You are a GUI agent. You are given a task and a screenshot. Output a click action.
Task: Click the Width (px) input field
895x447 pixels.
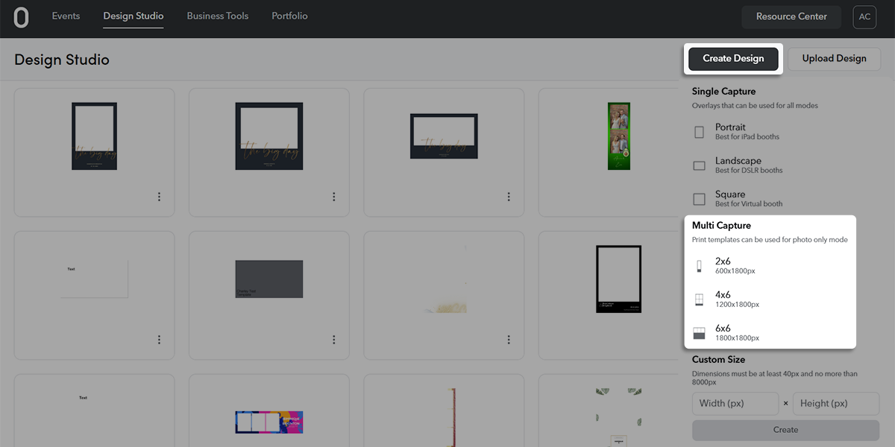735,403
